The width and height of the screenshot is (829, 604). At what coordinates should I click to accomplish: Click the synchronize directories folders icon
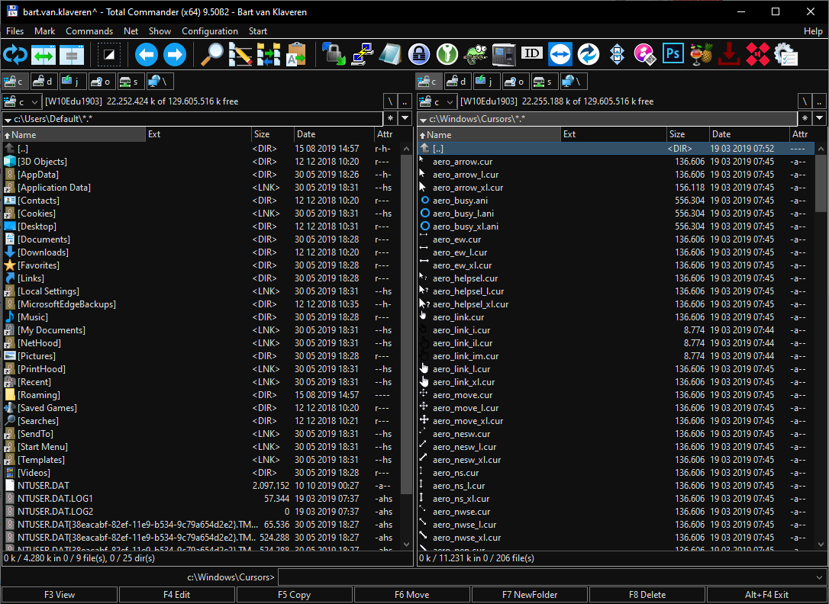coord(269,54)
